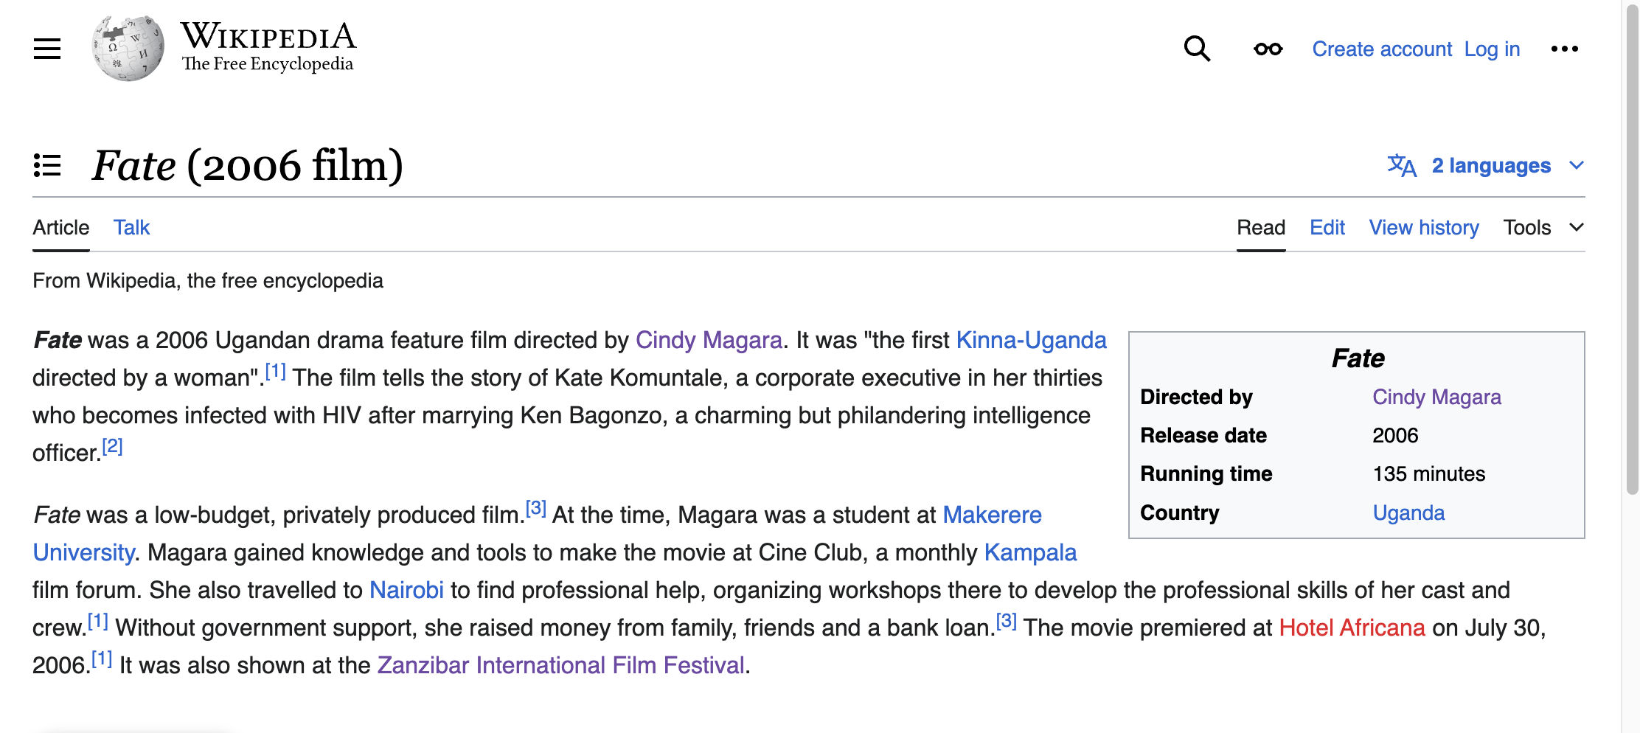Select the Read tab
Screen dimensions: 1640x733
click(1261, 227)
